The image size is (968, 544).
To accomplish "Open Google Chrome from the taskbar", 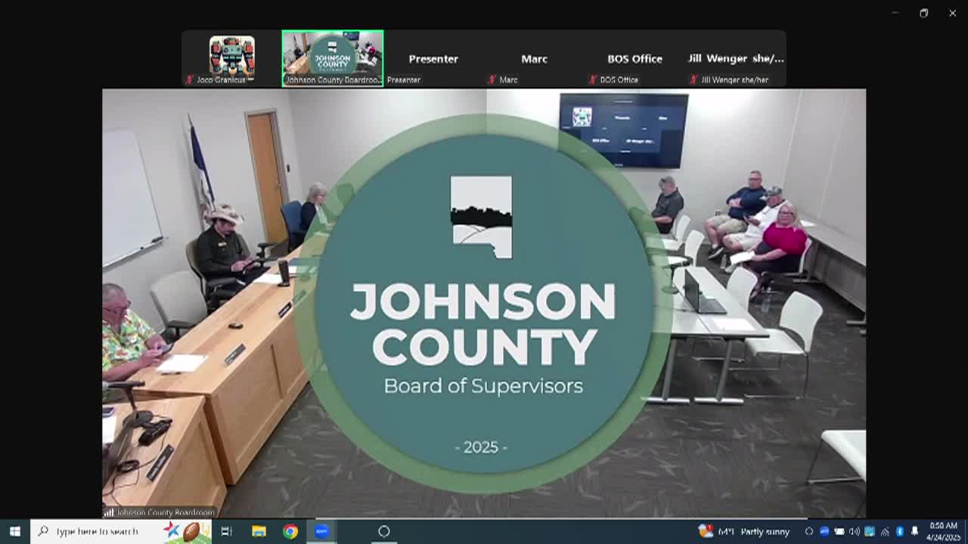I will point(290,531).
